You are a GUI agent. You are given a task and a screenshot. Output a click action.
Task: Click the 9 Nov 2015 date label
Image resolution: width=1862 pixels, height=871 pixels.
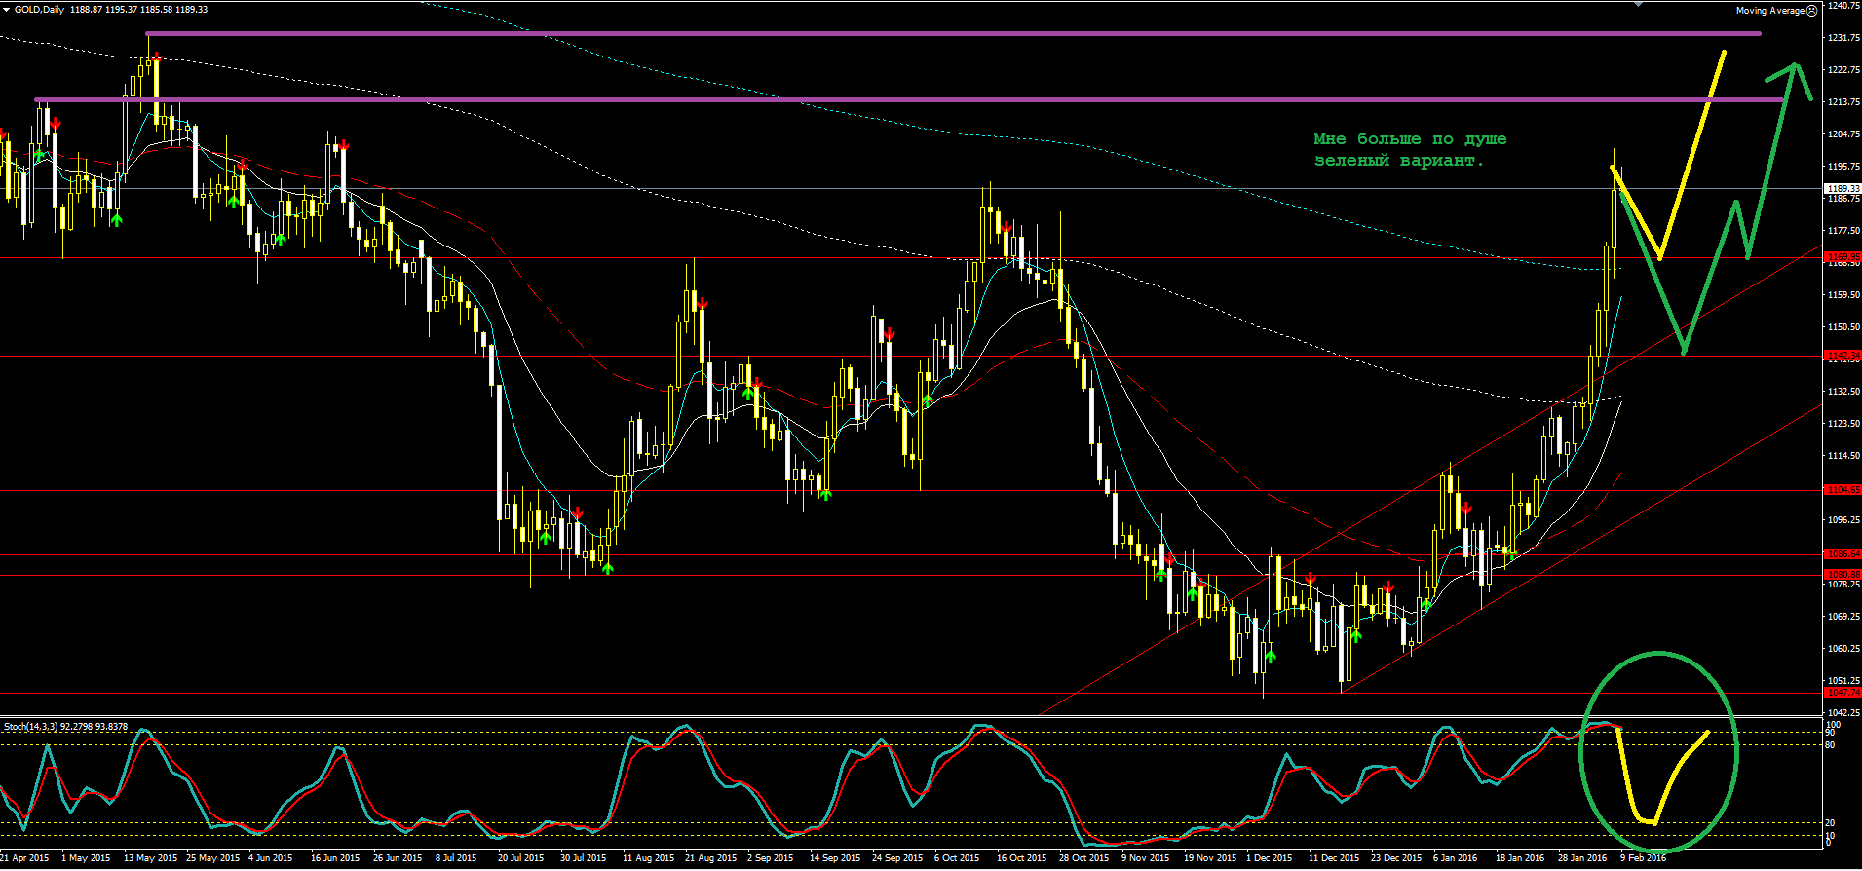point(1145,858)
